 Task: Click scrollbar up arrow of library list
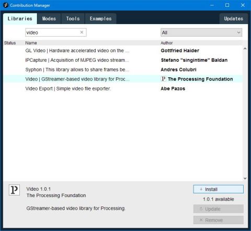click(245, 49)
